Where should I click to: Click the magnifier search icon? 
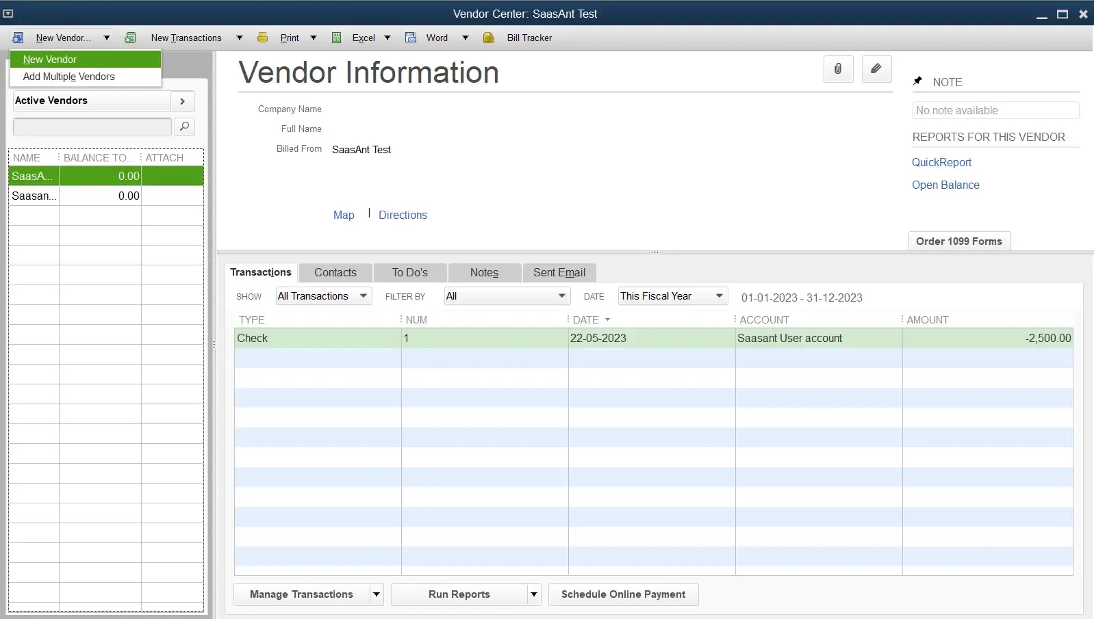[x=185, y=127]
